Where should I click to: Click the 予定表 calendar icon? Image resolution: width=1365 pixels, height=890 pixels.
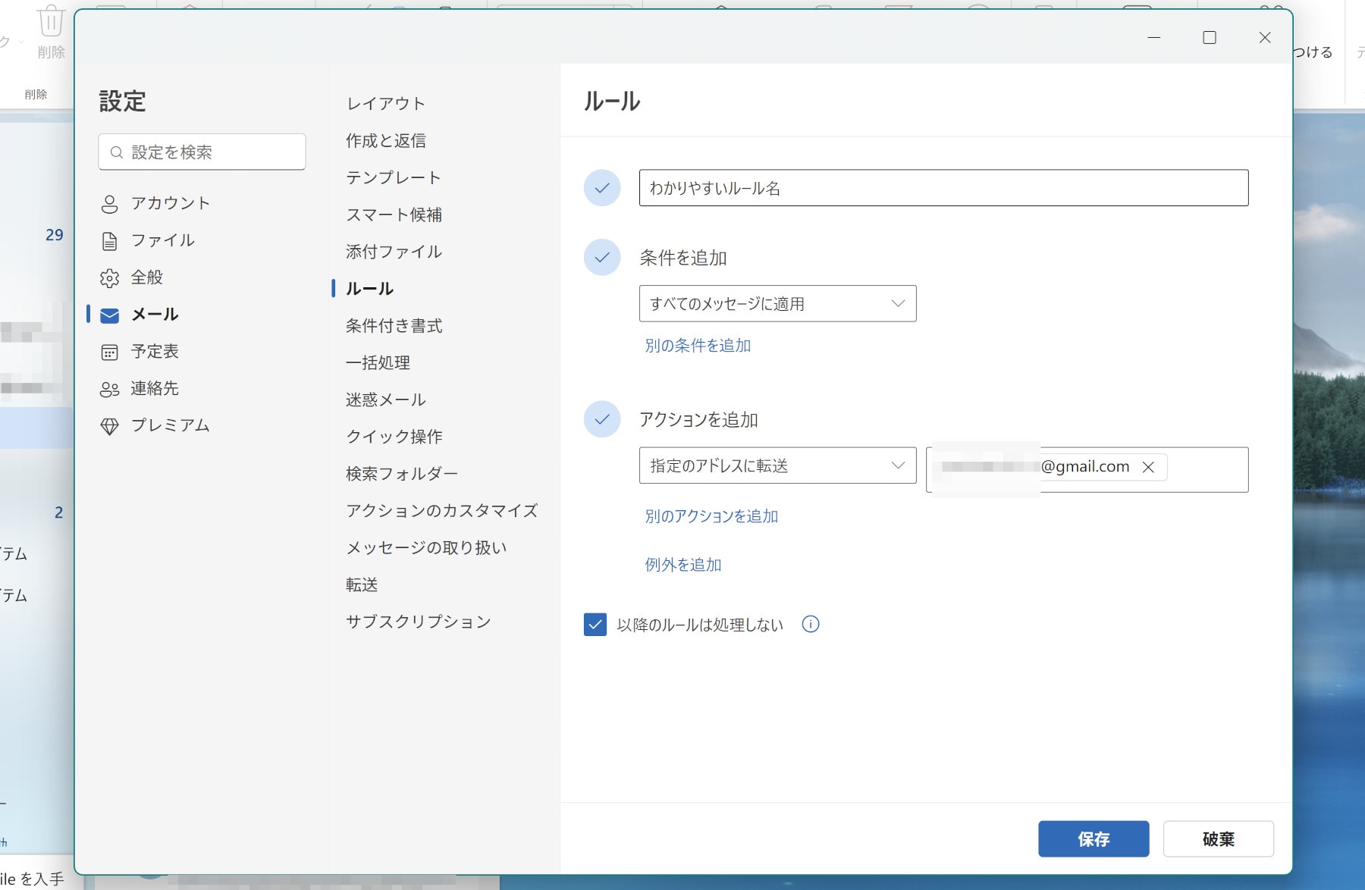pos(110,352)
